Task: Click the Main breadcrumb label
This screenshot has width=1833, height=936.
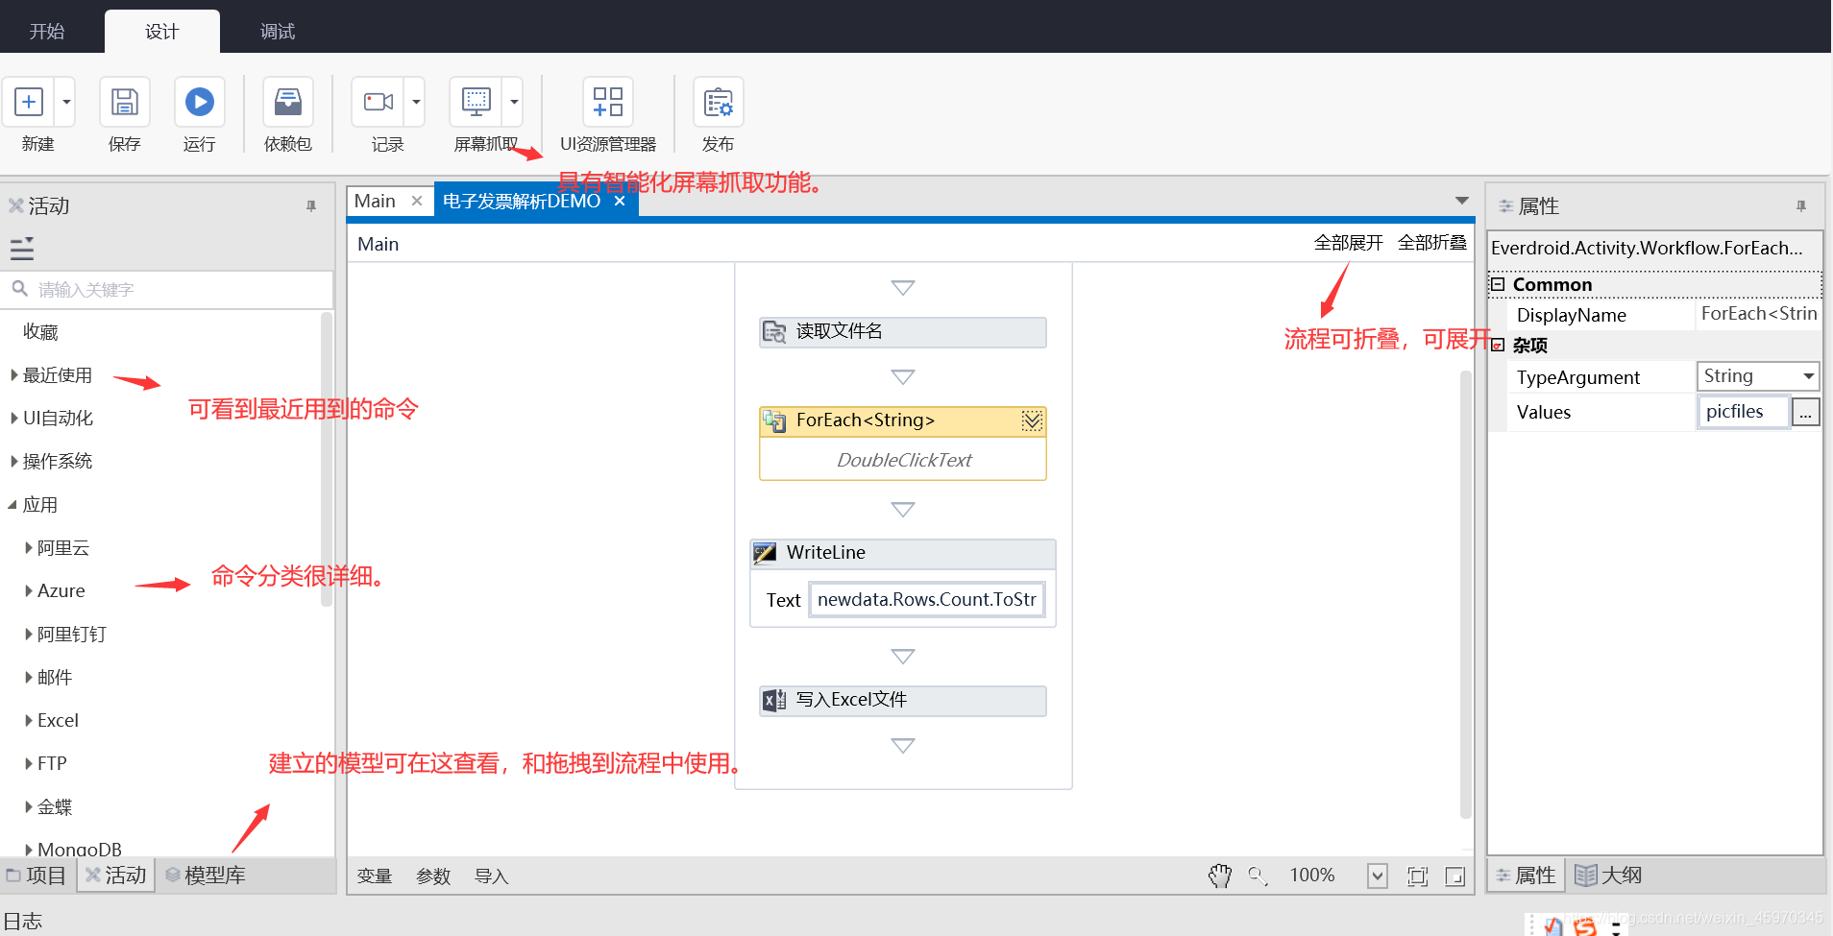Action: tap(379, 244)
